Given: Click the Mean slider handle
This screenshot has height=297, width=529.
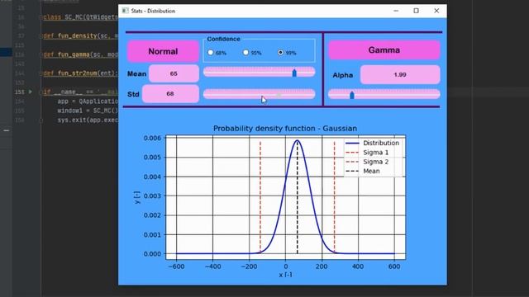Looking at the screenshot, I should 294,73.
